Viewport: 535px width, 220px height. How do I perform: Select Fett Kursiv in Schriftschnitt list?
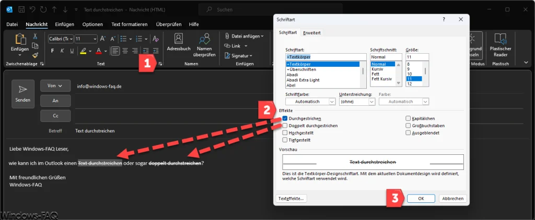point(381,79)
